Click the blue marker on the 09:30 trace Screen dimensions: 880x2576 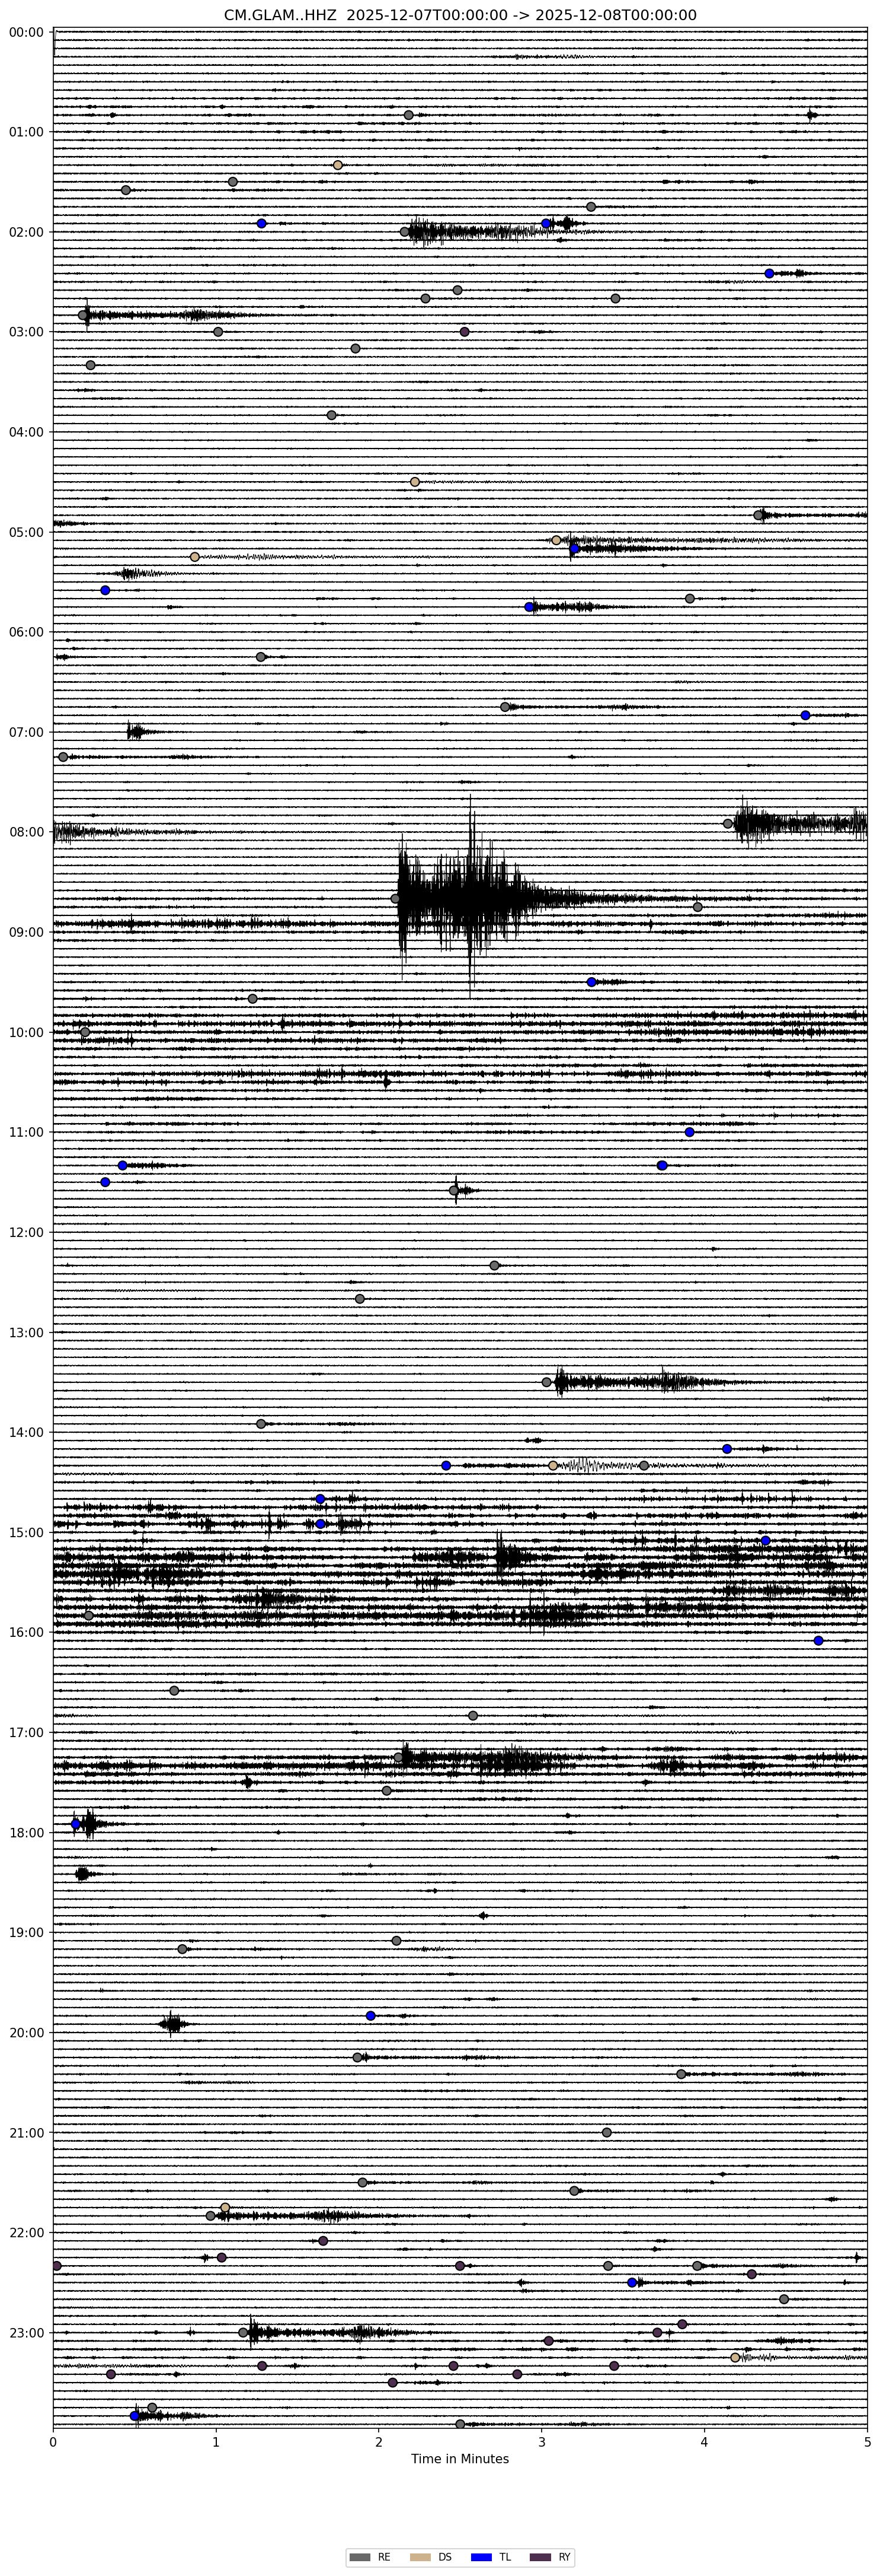click(x=591, y=982)
